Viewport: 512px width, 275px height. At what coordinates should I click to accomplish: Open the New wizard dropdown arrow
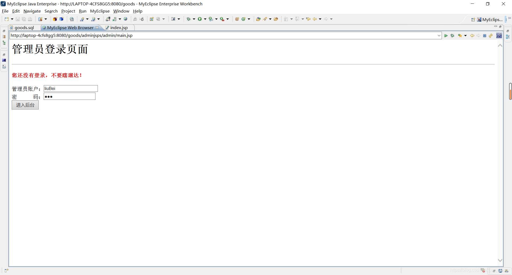tap(12, 19)
